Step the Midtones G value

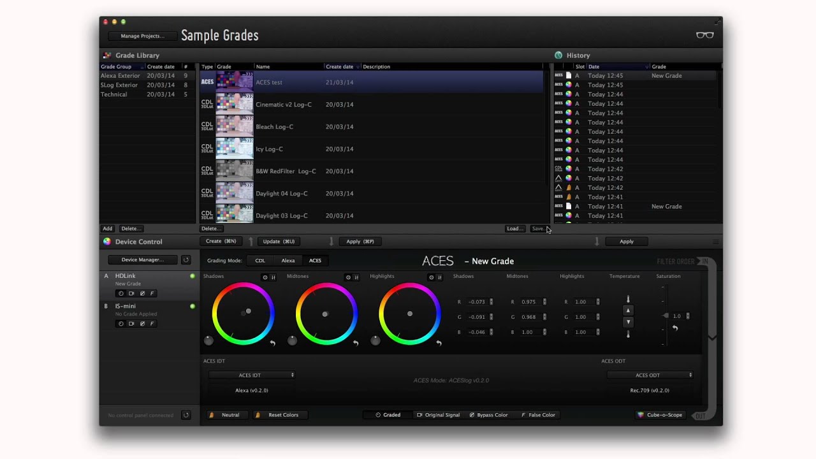pyautogui.click(x=544, y=317)
